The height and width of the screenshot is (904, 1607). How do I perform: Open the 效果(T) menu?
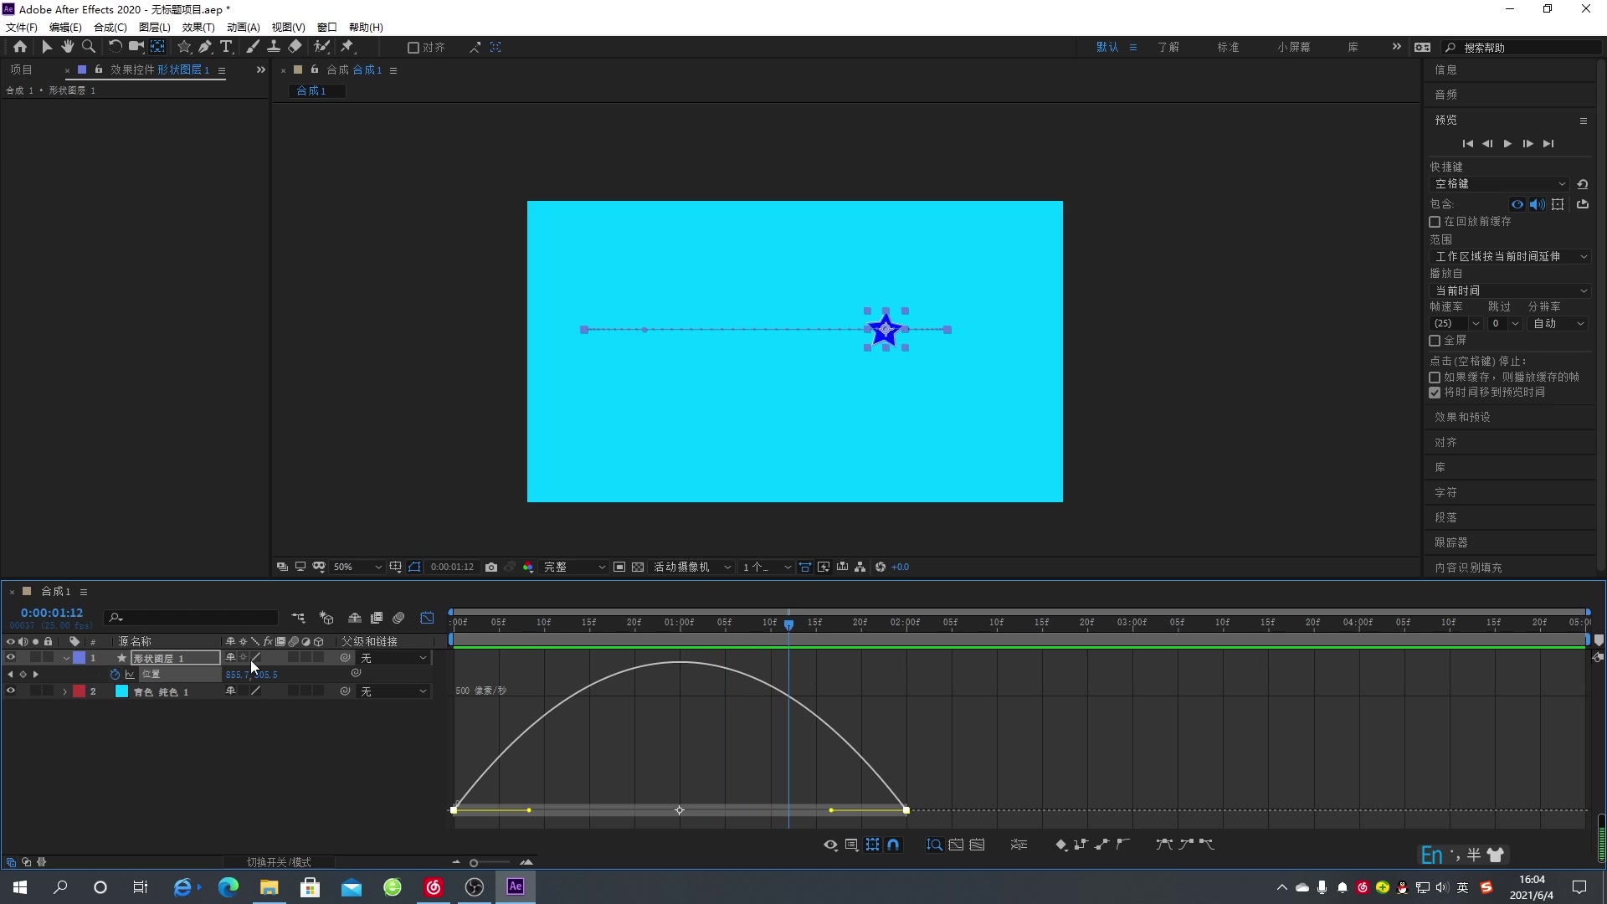198,27
